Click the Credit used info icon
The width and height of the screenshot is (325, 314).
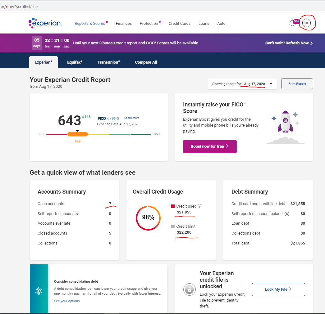point(199,206)
